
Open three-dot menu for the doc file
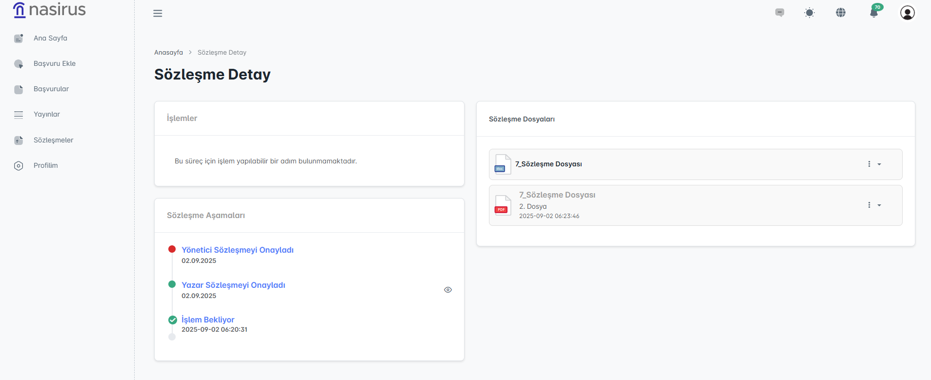pos(869,164)
